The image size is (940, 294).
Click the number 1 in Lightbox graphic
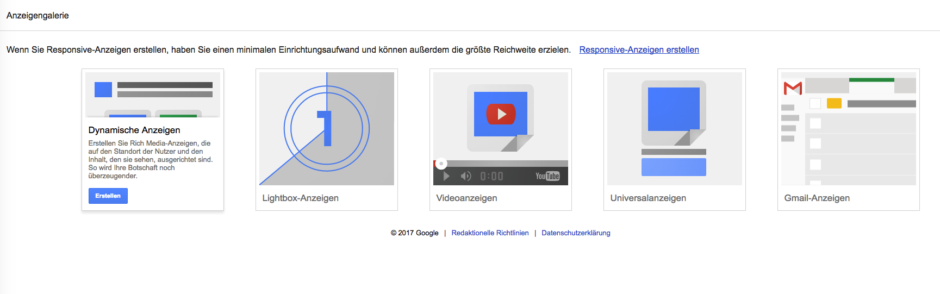pos(325,128)
